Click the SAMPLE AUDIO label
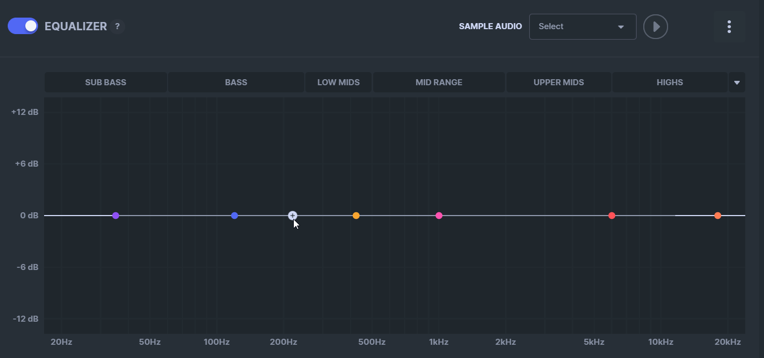 (x=491, y=26)
